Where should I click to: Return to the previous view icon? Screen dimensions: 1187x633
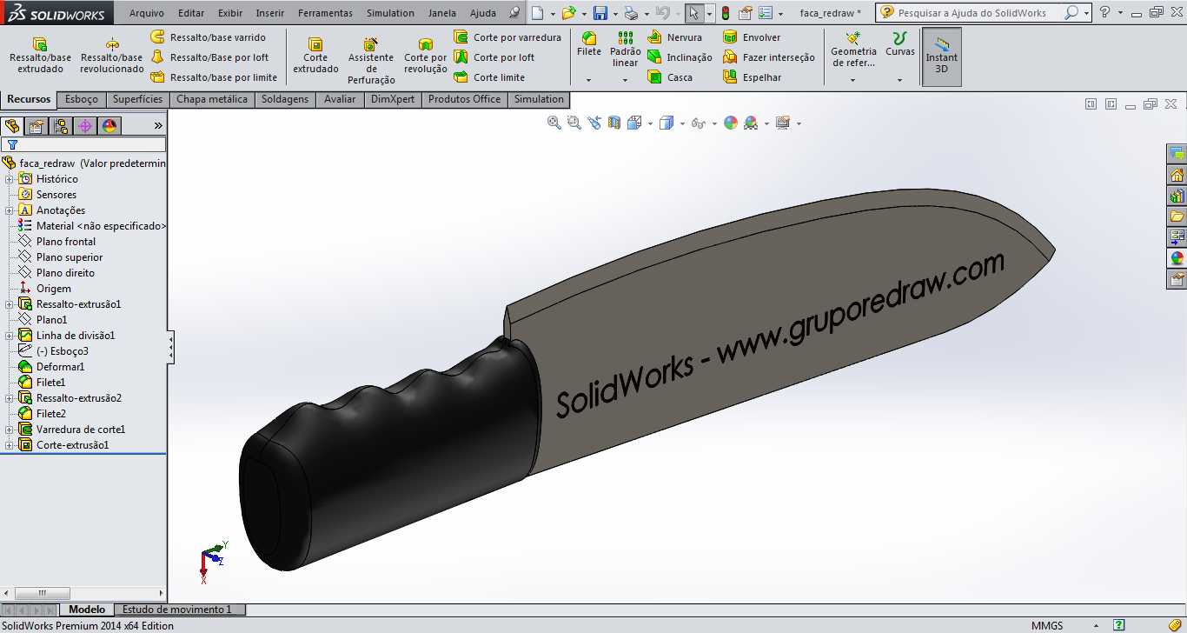594,123
